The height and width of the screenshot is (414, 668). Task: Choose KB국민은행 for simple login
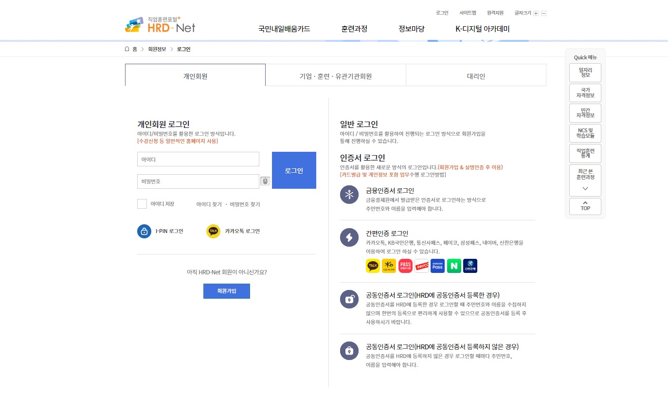tap(389, 266)
